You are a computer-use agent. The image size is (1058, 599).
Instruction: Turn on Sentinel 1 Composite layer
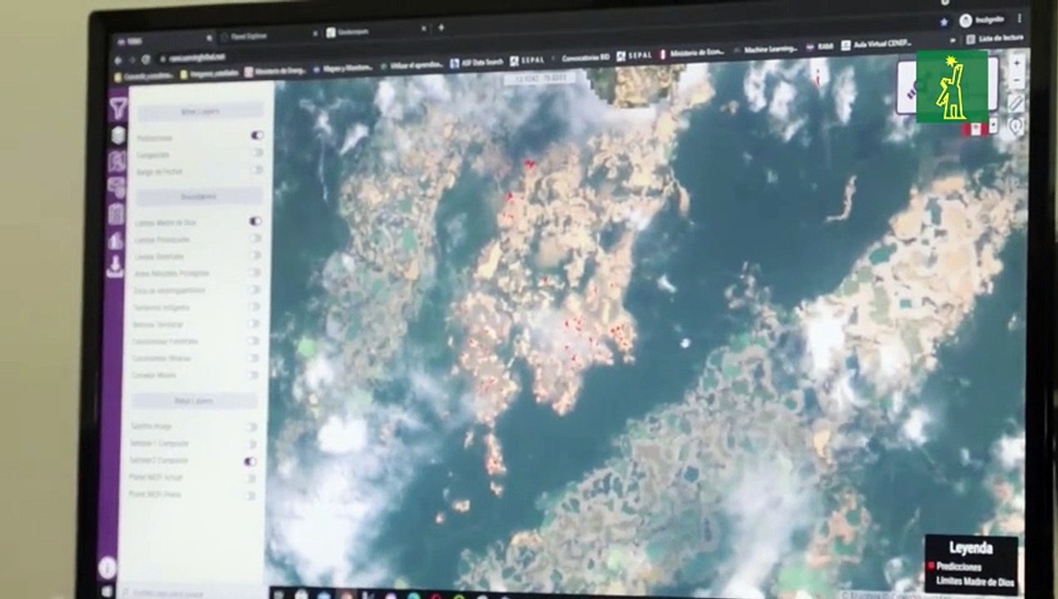point(250,443)
